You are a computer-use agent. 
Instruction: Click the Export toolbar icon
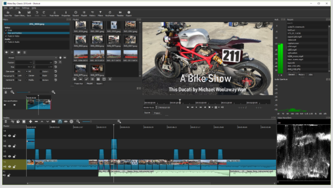(x=129, y=14)
